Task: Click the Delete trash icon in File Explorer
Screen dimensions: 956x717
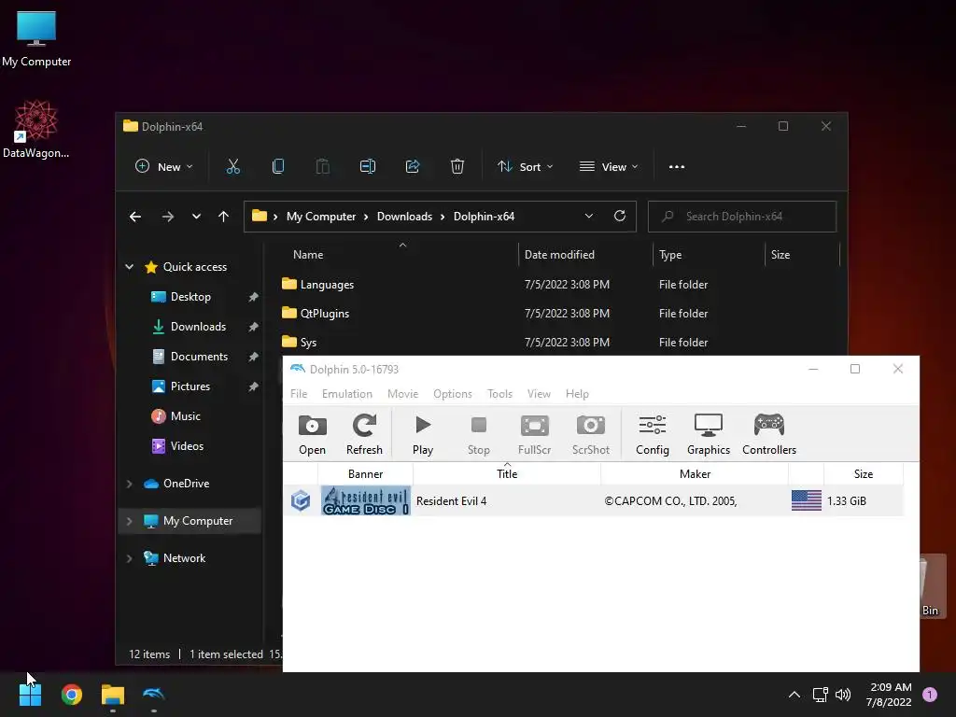Action: (x=457, y=166)
